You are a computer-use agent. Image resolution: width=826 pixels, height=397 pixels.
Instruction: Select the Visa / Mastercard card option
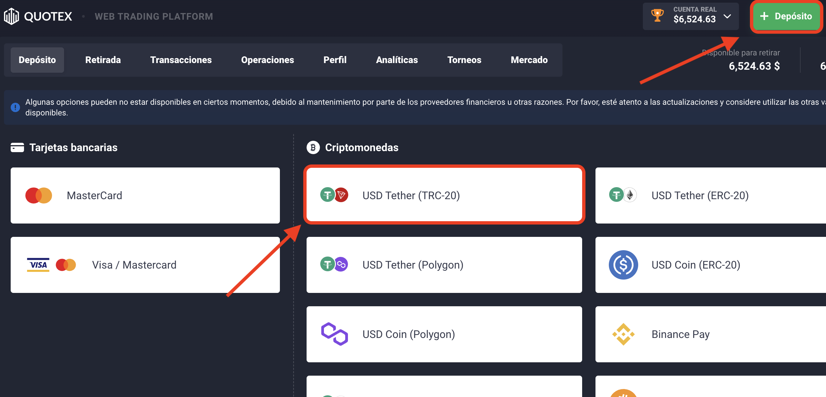click(145, 265)
